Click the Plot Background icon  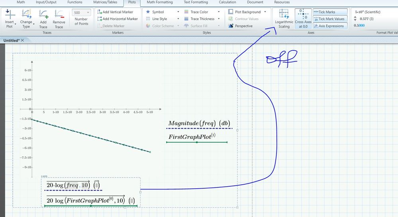pos(231,12)
